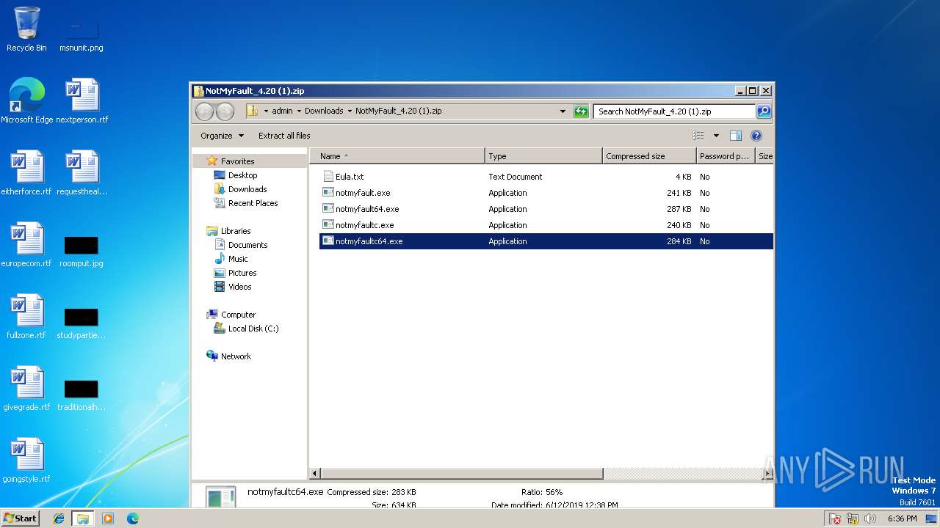Select europecom.rtf desktop file
This screenshot has width=940, height=528.
(26, 245)
